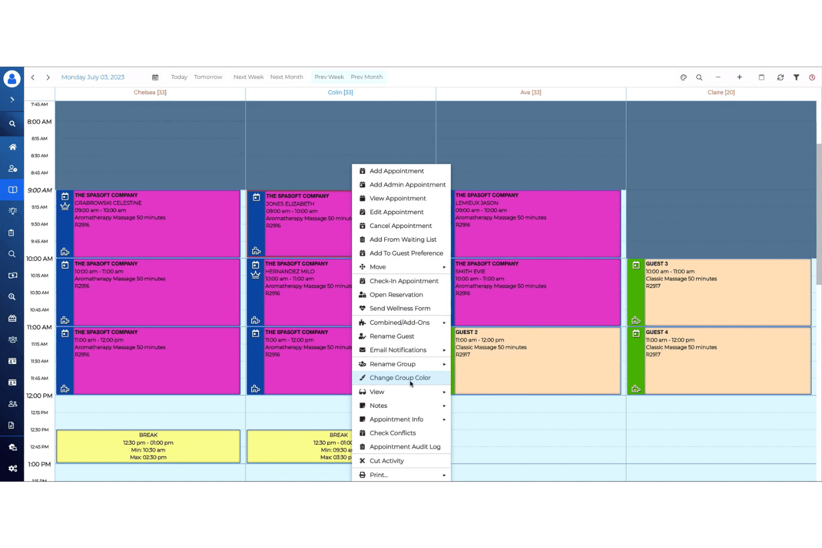The height and width of the screenshot is (548, 822).
Task: Expand Email Notifications submenu
Action: [x=401, y=350]
